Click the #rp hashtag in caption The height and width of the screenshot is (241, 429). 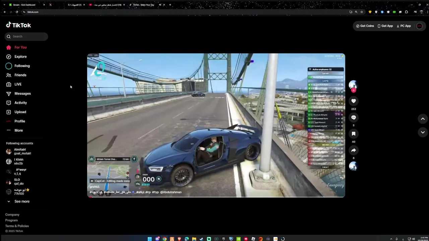click(x=148, y=192)
